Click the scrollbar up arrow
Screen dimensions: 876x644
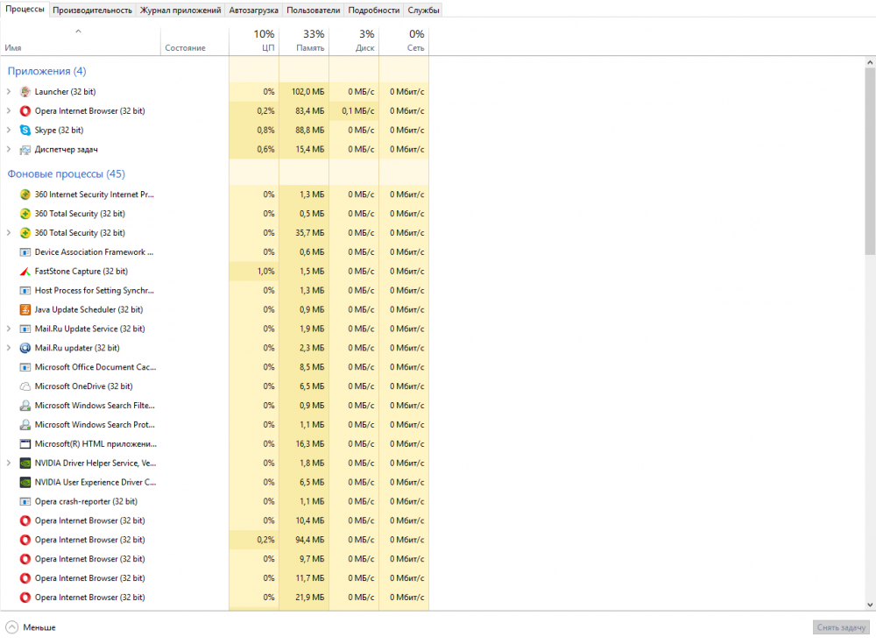tap(870, 62)
